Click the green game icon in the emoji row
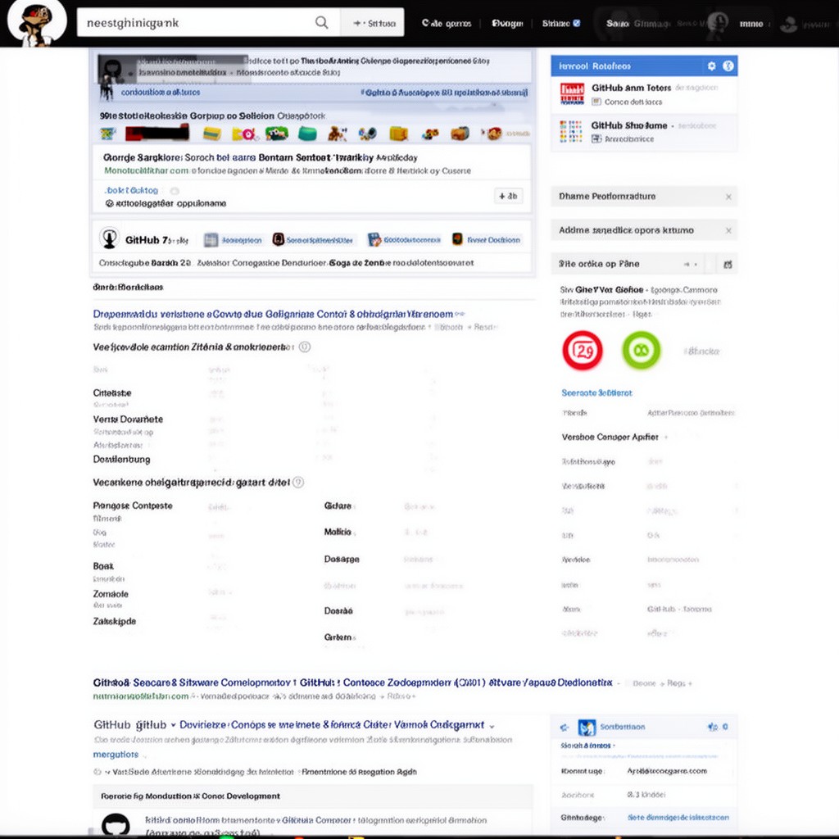The width and height of the screenshot is (839, 839). click(276, 134)
